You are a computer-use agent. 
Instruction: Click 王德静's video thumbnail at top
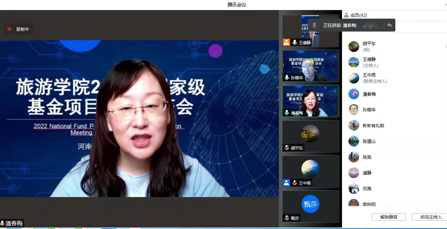click(310, 30)
